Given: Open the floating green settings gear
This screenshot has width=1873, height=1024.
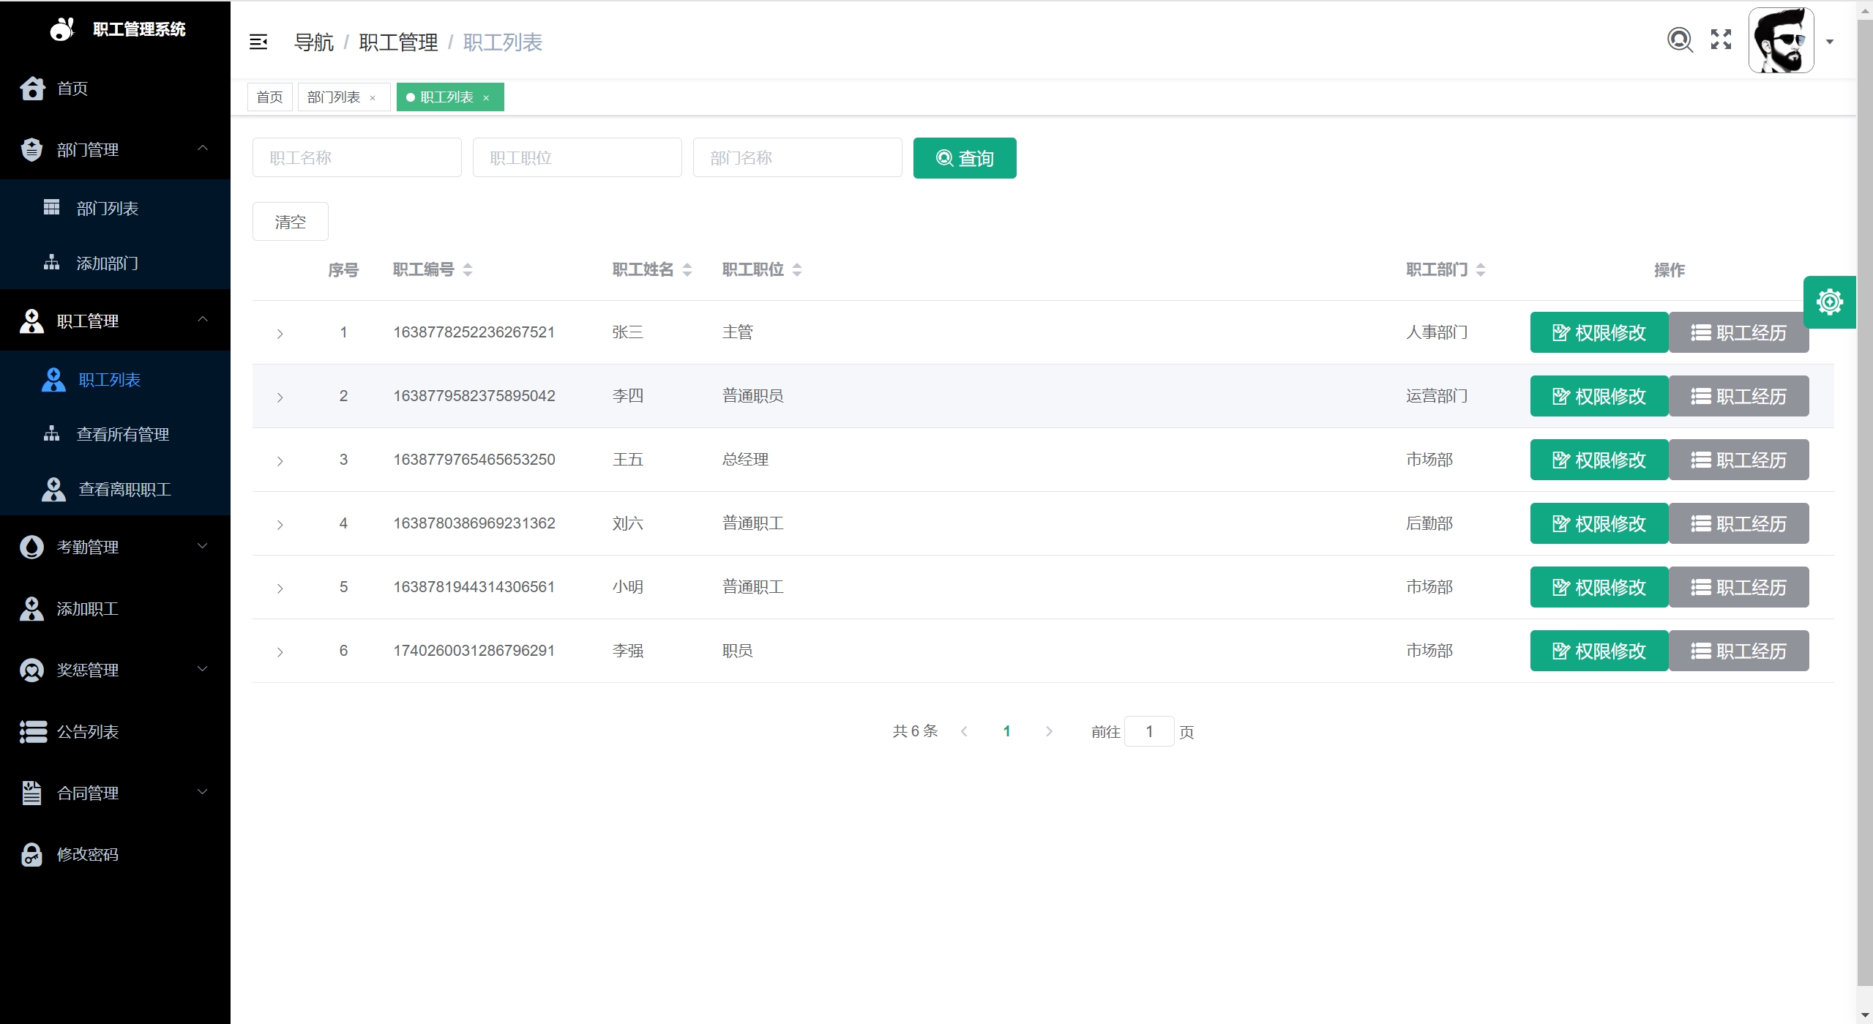Looking at the screenshot, I should click(x=1829, y=302).
